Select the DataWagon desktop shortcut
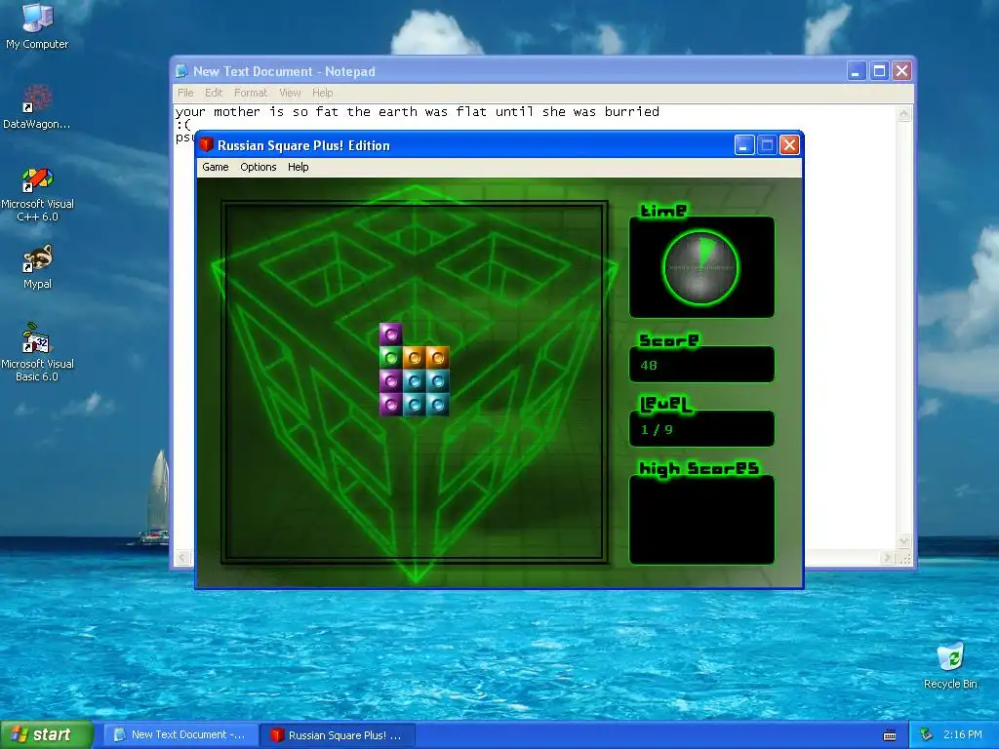This screenshot has height=749, width=999. point(37,106)
